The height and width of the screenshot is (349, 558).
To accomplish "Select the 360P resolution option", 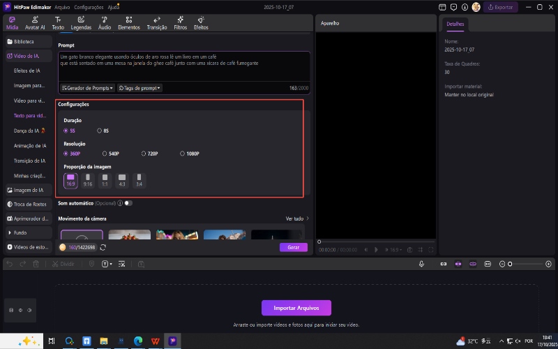I will tap(66, 154).
